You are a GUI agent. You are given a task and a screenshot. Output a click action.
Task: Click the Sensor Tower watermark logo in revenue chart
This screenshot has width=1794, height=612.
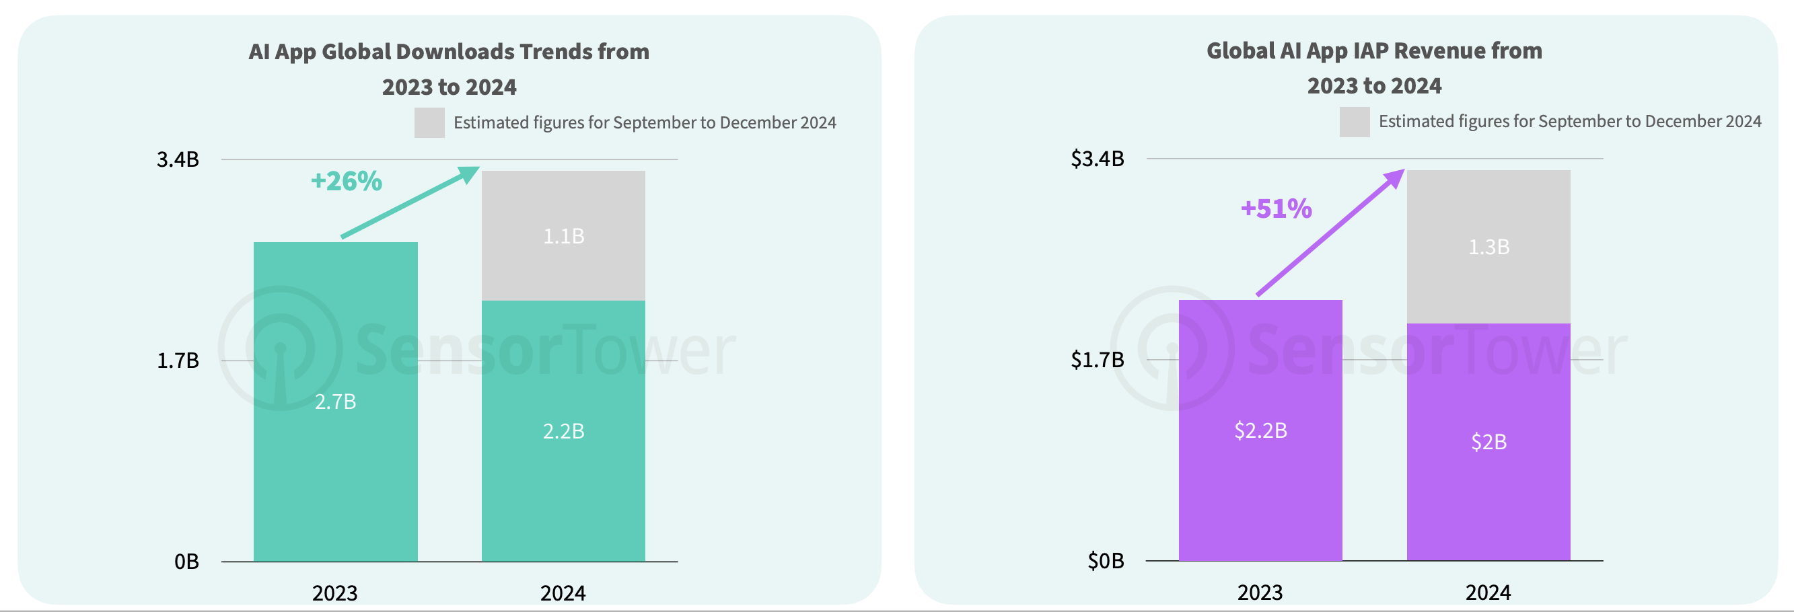pyautogui.click(x=1172, y=348)
